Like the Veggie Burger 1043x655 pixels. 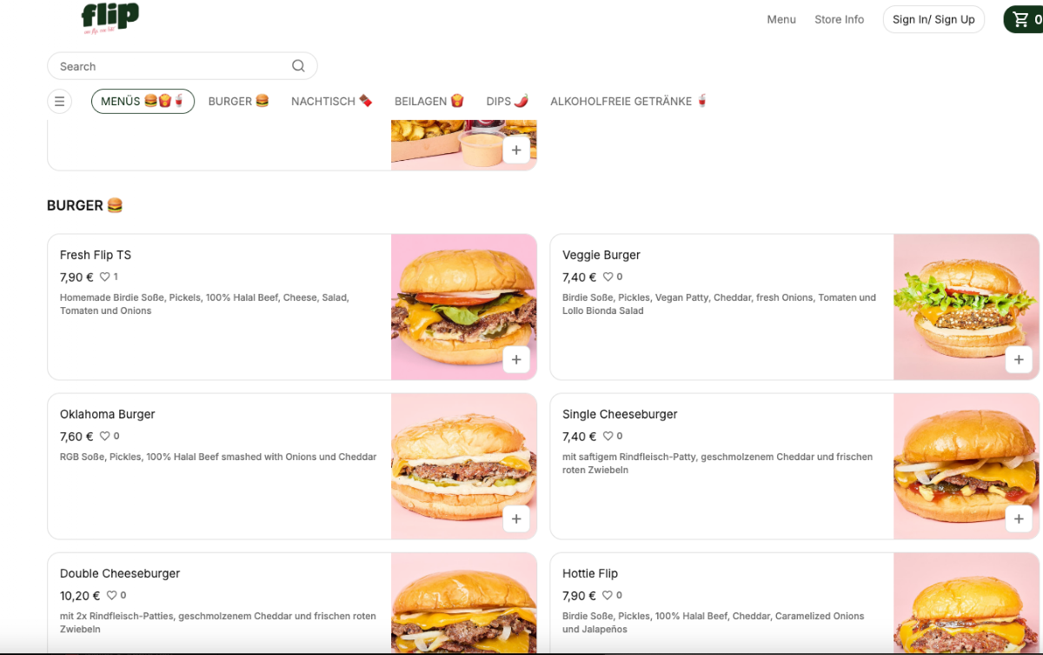pos(608,277)
